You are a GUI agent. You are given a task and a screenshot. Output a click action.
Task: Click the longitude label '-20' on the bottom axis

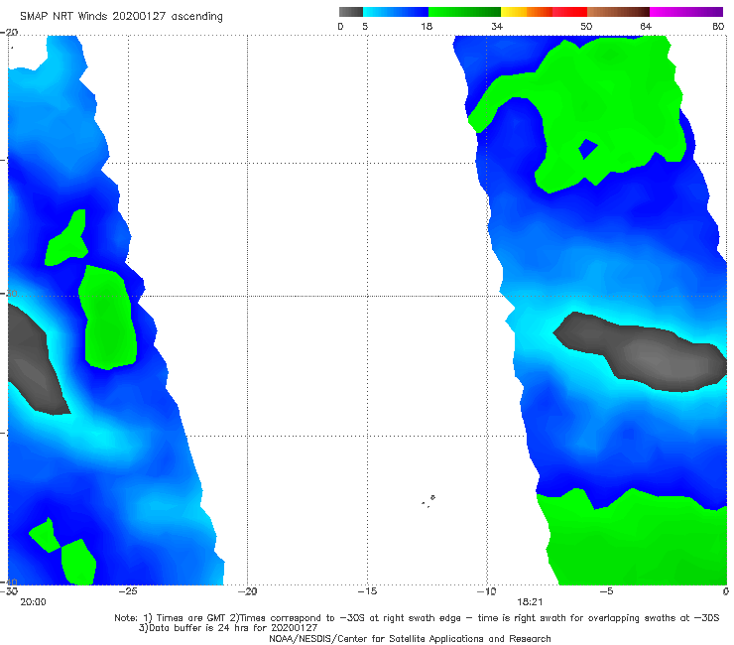point(247,591)
